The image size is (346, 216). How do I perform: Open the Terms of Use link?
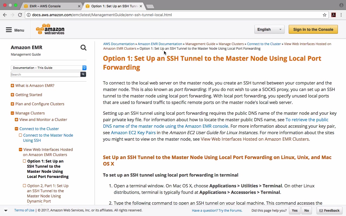click(24, 210)
